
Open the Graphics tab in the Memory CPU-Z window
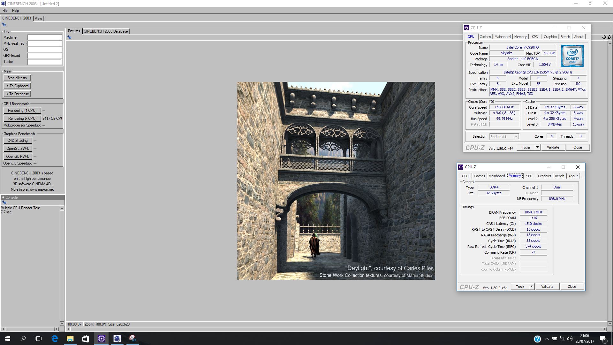[544, 176]
